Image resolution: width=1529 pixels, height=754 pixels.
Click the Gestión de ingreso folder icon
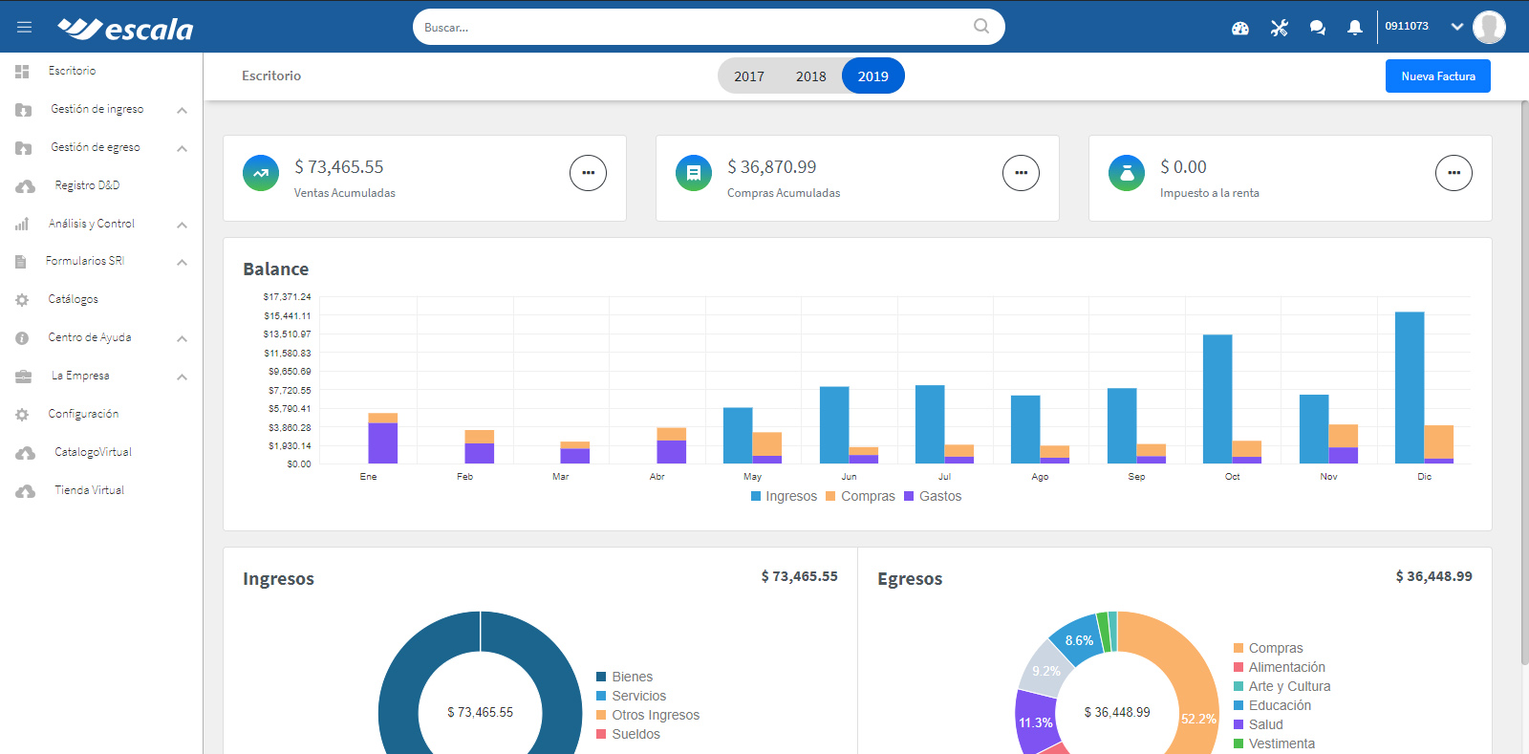pos(24,110)
